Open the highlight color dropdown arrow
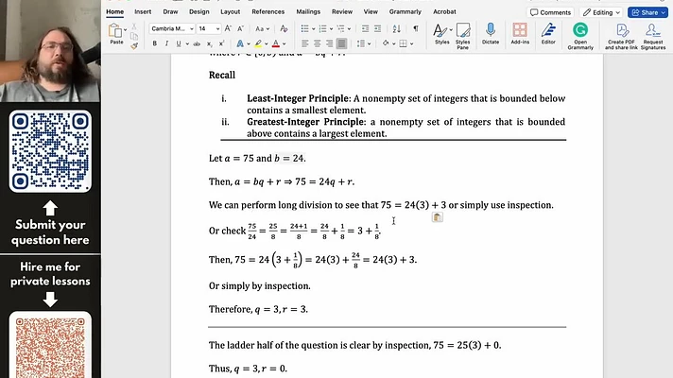 pyautogui.click(x=267, y=43)
